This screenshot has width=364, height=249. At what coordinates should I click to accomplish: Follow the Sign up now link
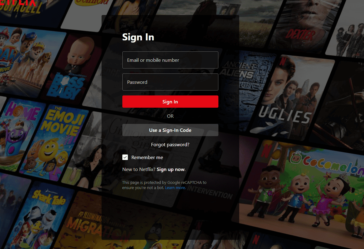click(x=171, y=169)
